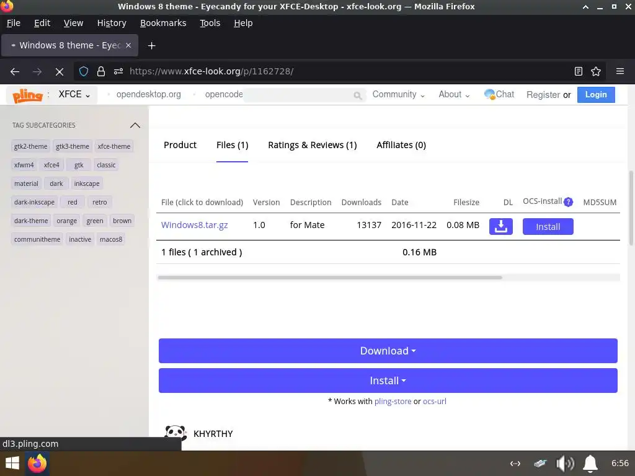Open the Affiliates (0) tab
Viewport: 635px width, 476px height.
click(x=401, y=145)
